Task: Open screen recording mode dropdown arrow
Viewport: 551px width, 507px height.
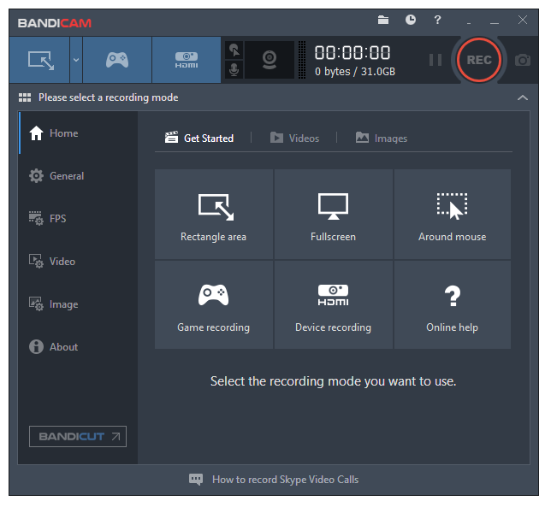Action: coord(76,60)
